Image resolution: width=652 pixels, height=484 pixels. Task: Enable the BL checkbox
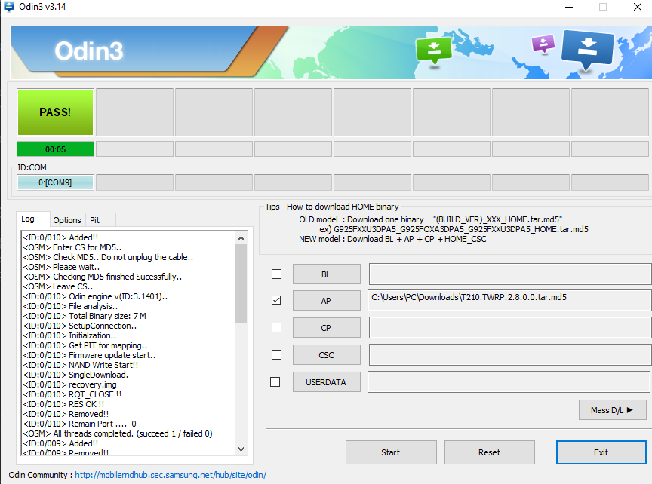[x=276, y=274]
